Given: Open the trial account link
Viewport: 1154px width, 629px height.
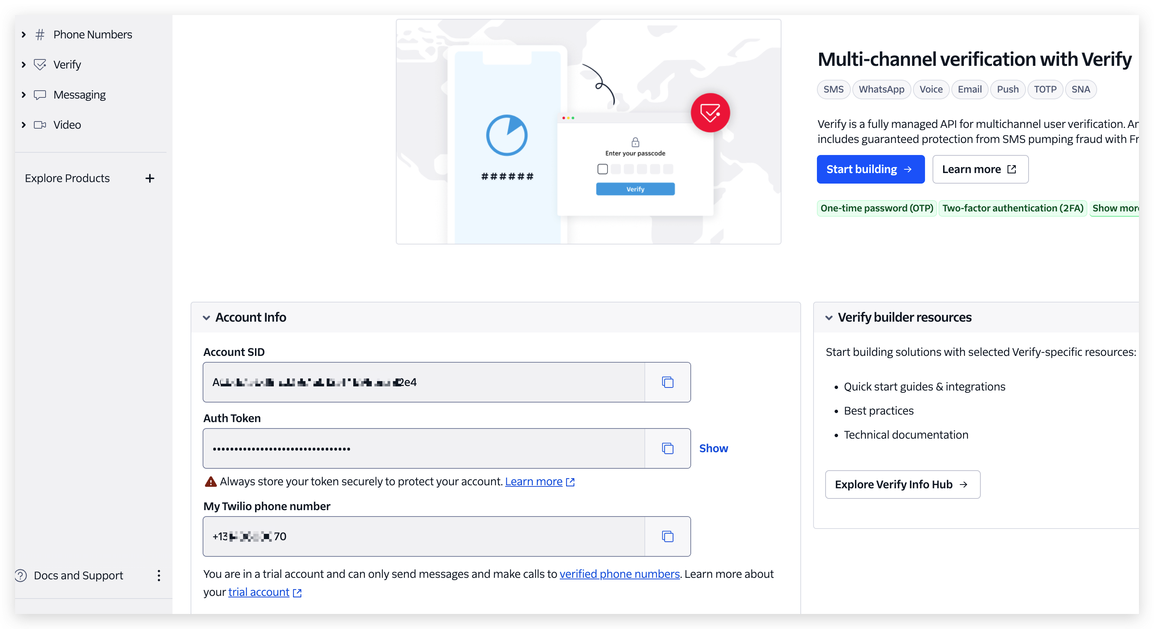Looking at the screenshot, I should tap(258, 592).
